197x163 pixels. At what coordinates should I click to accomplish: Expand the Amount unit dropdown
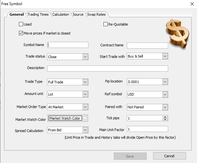pyautogui.click(x=68, y=94)
